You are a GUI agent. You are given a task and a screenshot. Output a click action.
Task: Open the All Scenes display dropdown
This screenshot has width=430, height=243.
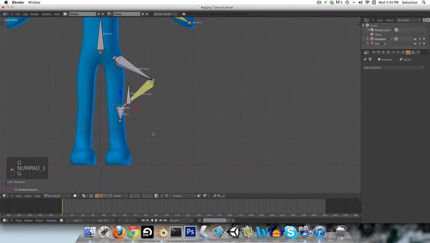[x=408, y=20]
